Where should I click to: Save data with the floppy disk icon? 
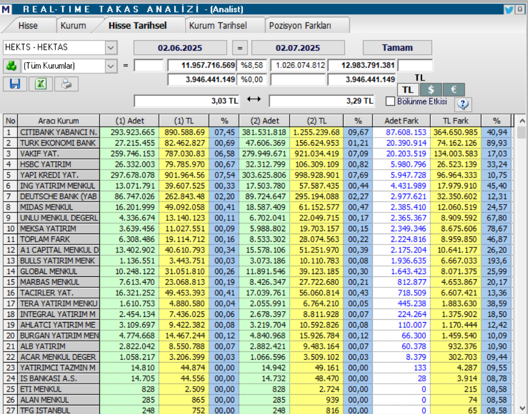coord(15,84)
